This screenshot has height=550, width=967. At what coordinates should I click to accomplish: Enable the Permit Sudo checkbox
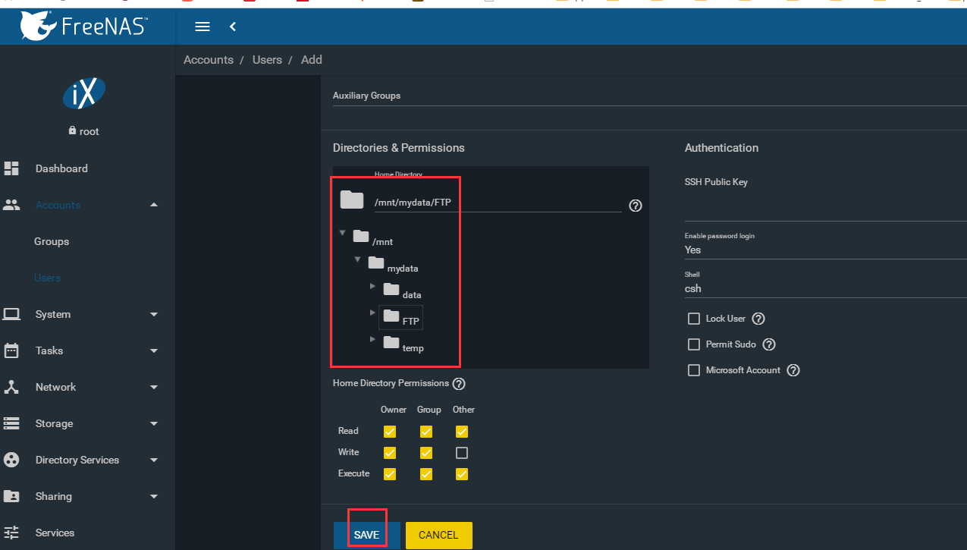693,344
